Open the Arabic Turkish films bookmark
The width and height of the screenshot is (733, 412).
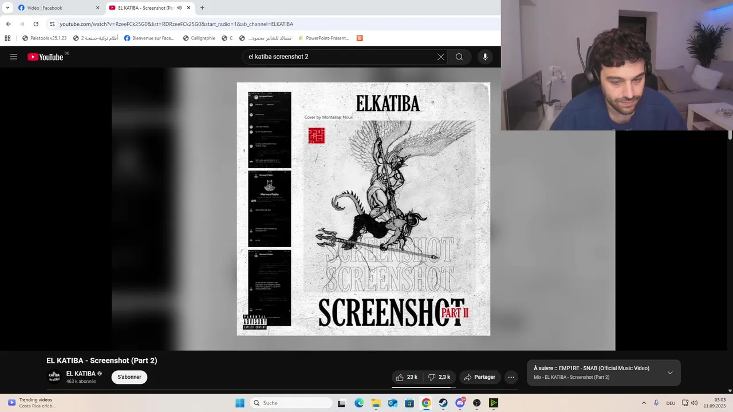pyautogui.click(x=96, y=38)
